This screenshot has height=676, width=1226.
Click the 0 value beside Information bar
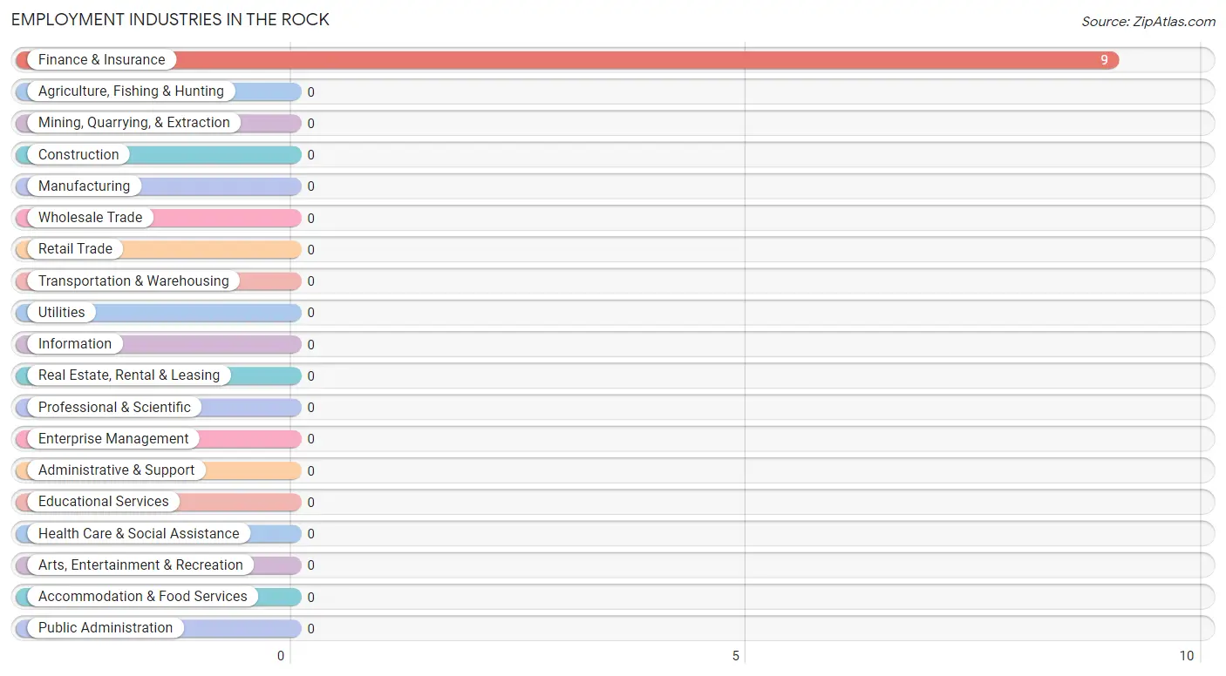click(310, 345)
